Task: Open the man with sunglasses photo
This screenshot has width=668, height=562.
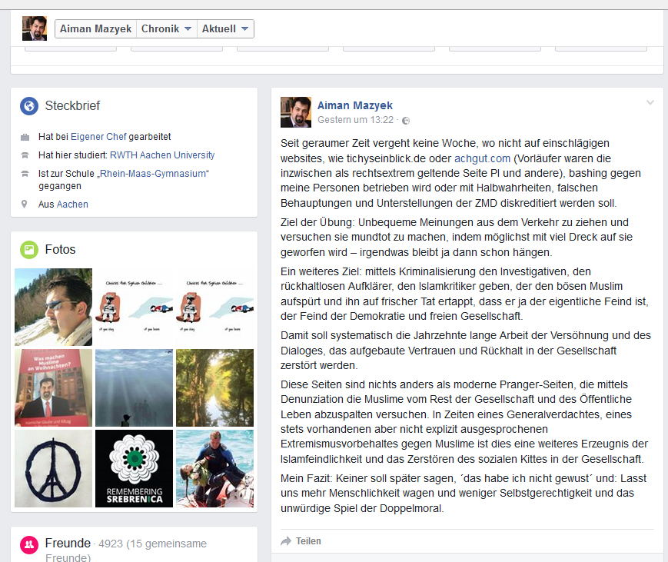Action: (53, 307)
